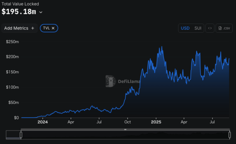
Task: Click the plus icon in Add Metrics
Action: click(33, 28)
